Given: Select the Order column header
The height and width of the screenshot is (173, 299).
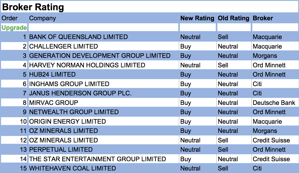Looking at the screenshot, I should [x=10, y=18].
